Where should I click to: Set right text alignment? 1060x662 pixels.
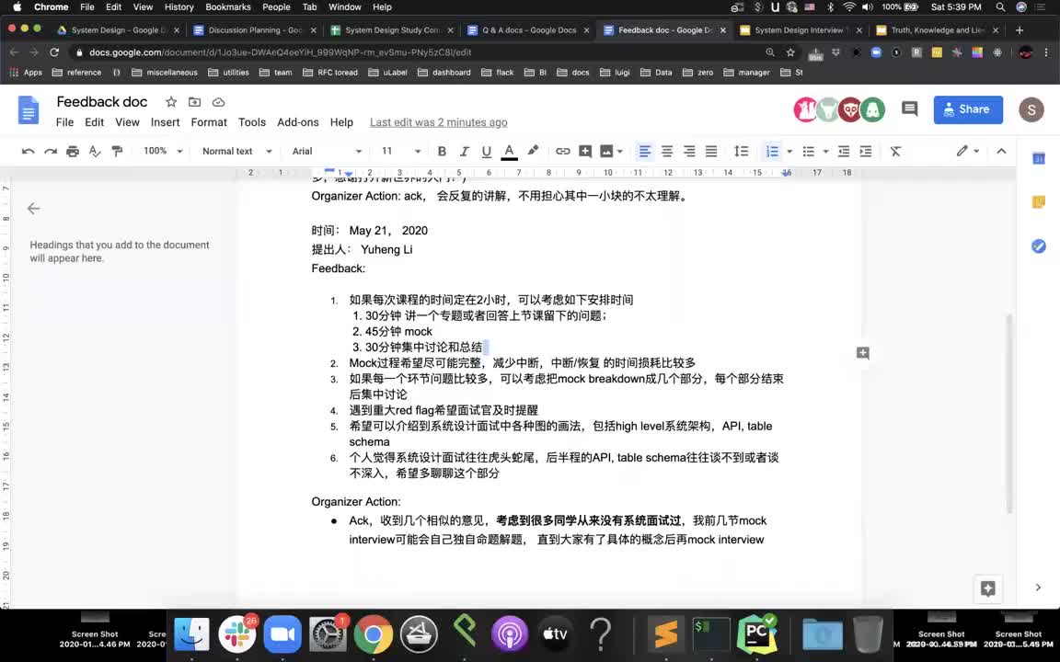click(x=689, y=152)
